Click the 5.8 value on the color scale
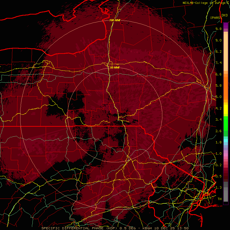The height and width of the screenshot is (230, 230). [x=218, y=86]
